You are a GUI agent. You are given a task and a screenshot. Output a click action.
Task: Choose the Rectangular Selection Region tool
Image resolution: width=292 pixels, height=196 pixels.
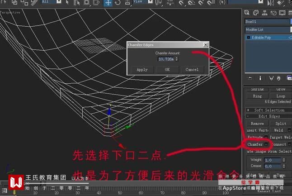[x=86, y=3]
